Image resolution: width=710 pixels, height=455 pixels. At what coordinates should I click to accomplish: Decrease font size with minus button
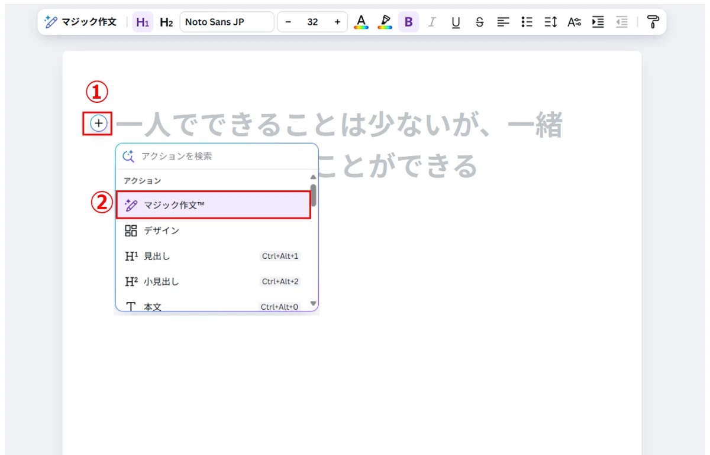pyautogui.click(x=288, y=22)
